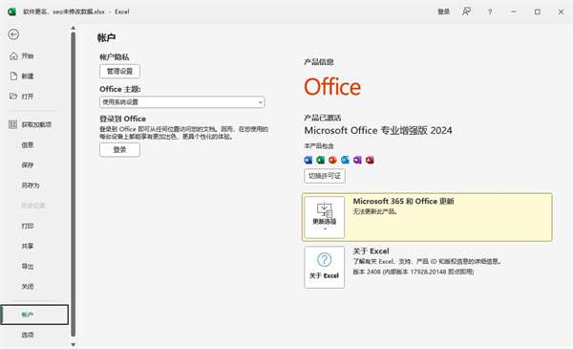
Task: Open the 关于 Excel about button
Action: (325, 267)
